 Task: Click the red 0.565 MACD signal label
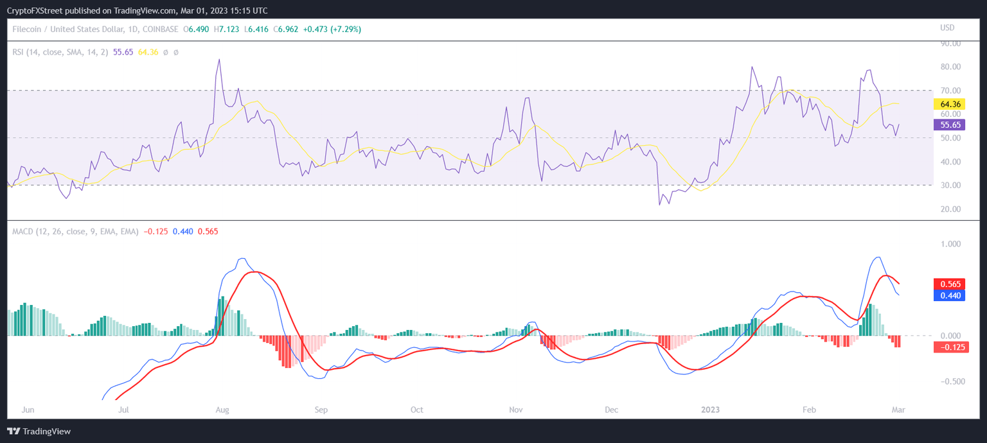click(950, 284)
